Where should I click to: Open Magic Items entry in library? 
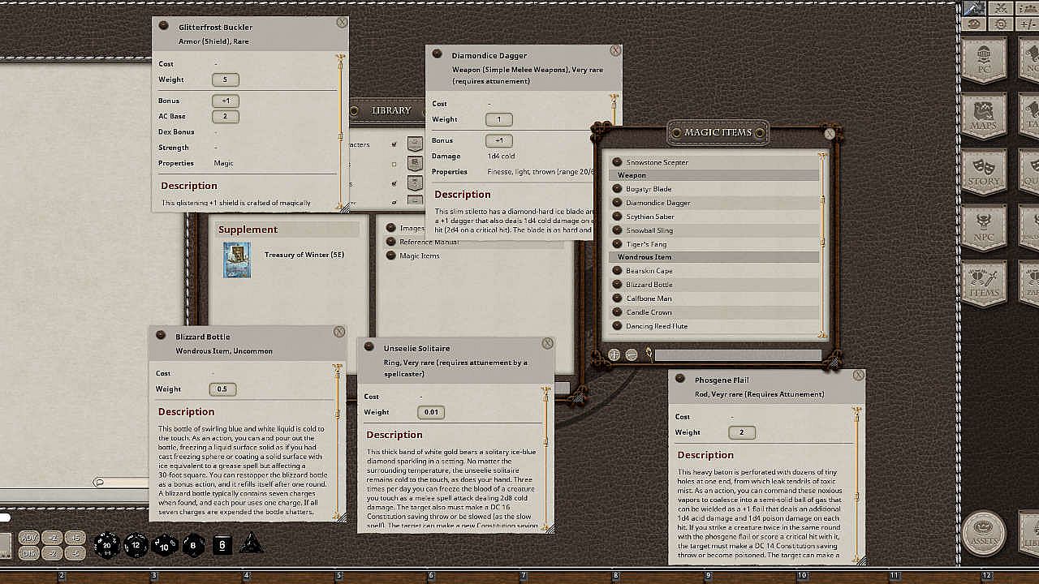pos(419,255)
